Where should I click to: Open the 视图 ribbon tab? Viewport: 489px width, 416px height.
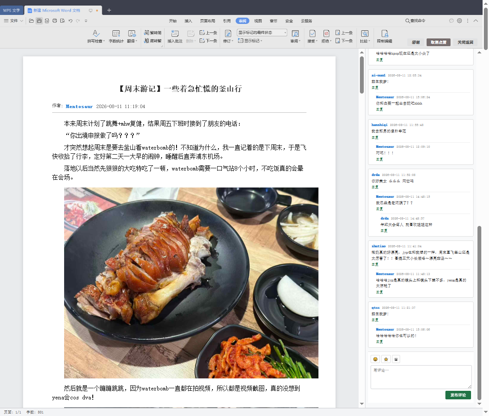point(258,21)
